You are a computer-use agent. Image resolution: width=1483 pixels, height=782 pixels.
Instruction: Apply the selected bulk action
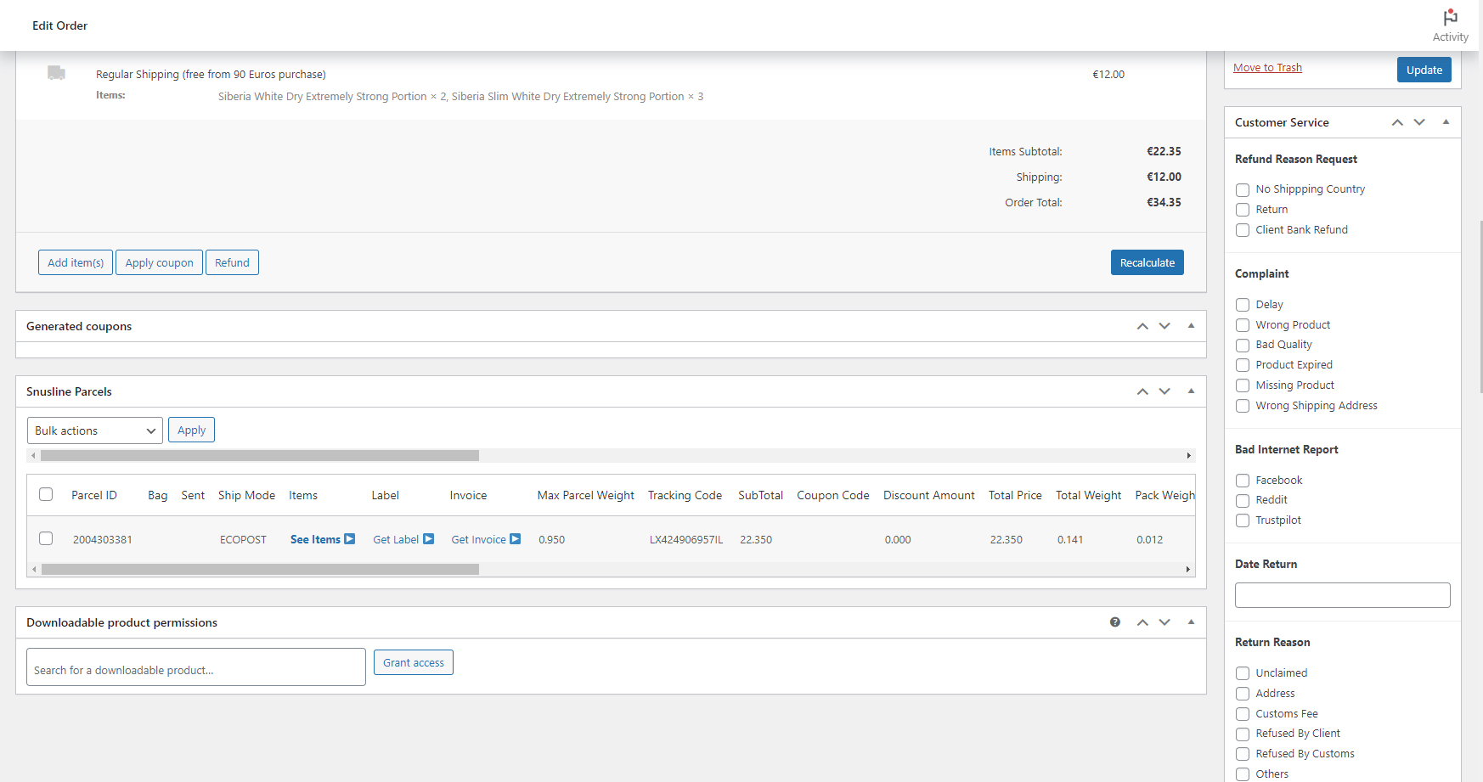[191, 430]
